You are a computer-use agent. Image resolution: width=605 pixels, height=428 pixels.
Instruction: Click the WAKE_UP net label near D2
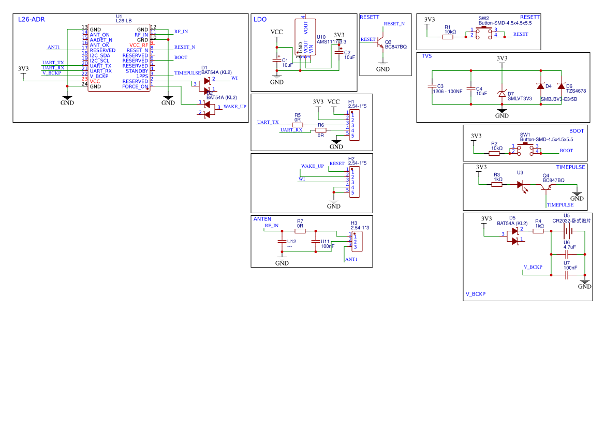235,107
